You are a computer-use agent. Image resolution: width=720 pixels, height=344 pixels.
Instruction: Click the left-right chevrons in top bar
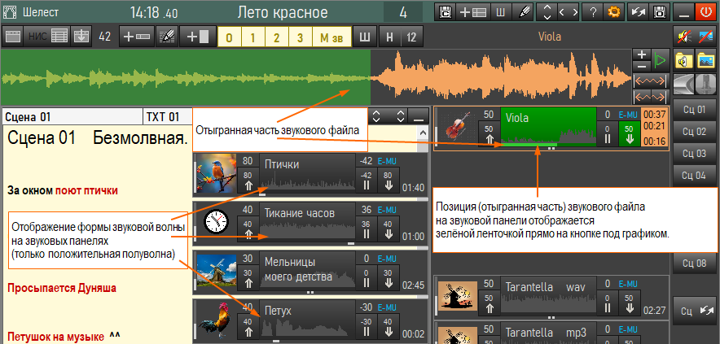click(x=569, y=12)
